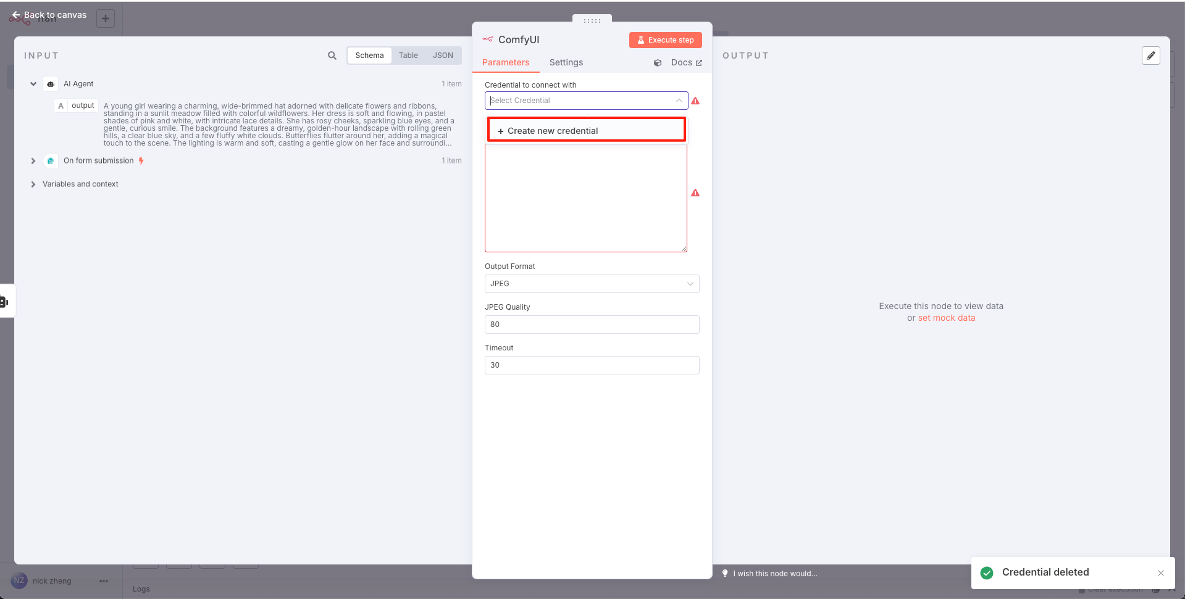This screenshot has width=1185, height=599.
Task: Choose Create new credential option
Action: 587,131
